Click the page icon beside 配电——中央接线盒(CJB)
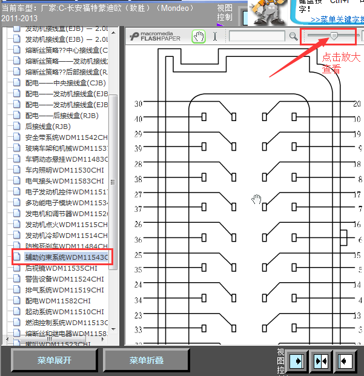 click(17, 82)
